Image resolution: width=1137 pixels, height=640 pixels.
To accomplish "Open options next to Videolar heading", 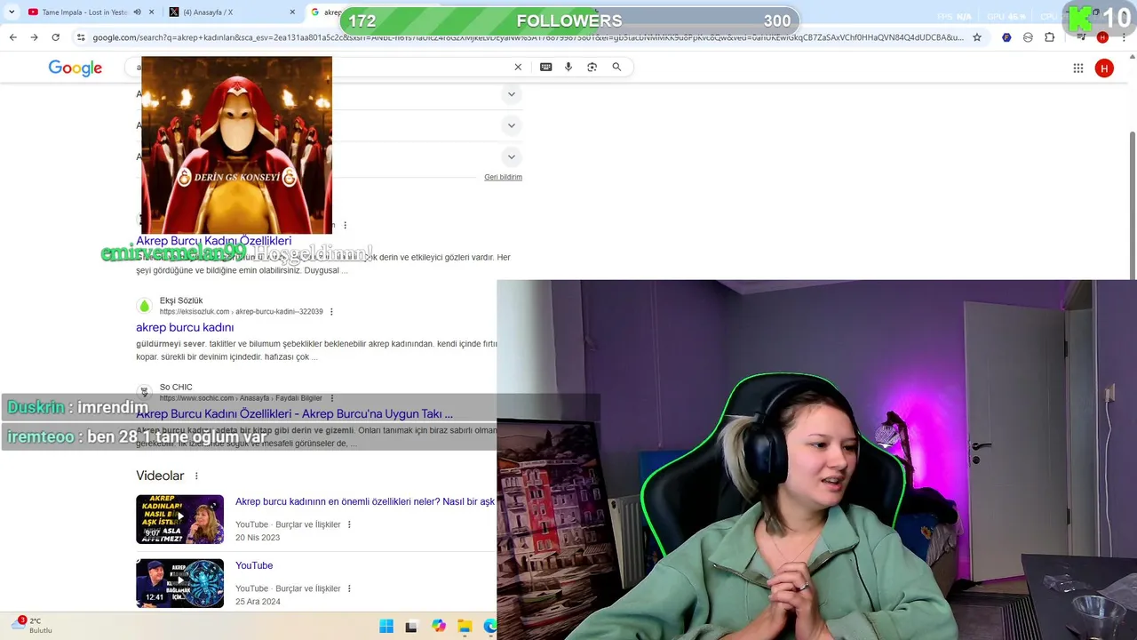I will point(196,476).
